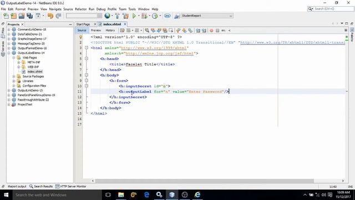Open Microsoft Edge from the taskbar

[x=146, y=195]
